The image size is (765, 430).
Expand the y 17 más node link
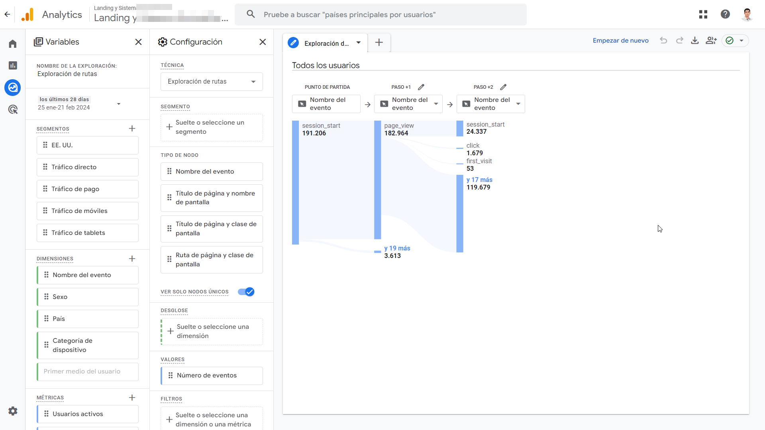479,180
